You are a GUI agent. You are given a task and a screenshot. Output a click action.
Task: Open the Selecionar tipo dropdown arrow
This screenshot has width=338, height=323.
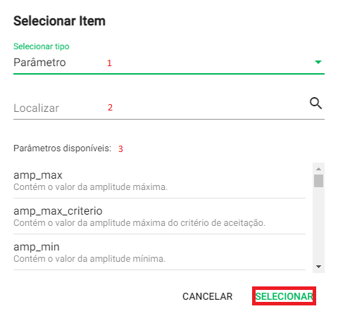coord(318,62)
